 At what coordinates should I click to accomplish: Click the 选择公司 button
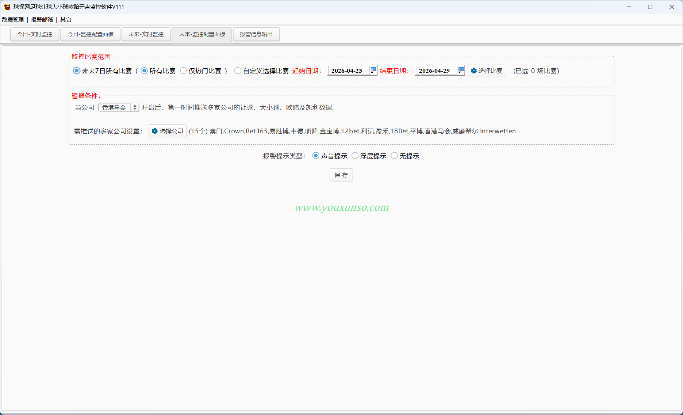point(168,131)
